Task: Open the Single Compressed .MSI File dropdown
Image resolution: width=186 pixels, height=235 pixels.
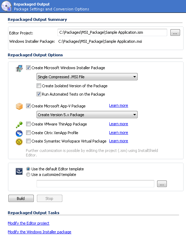Action: 87,77
